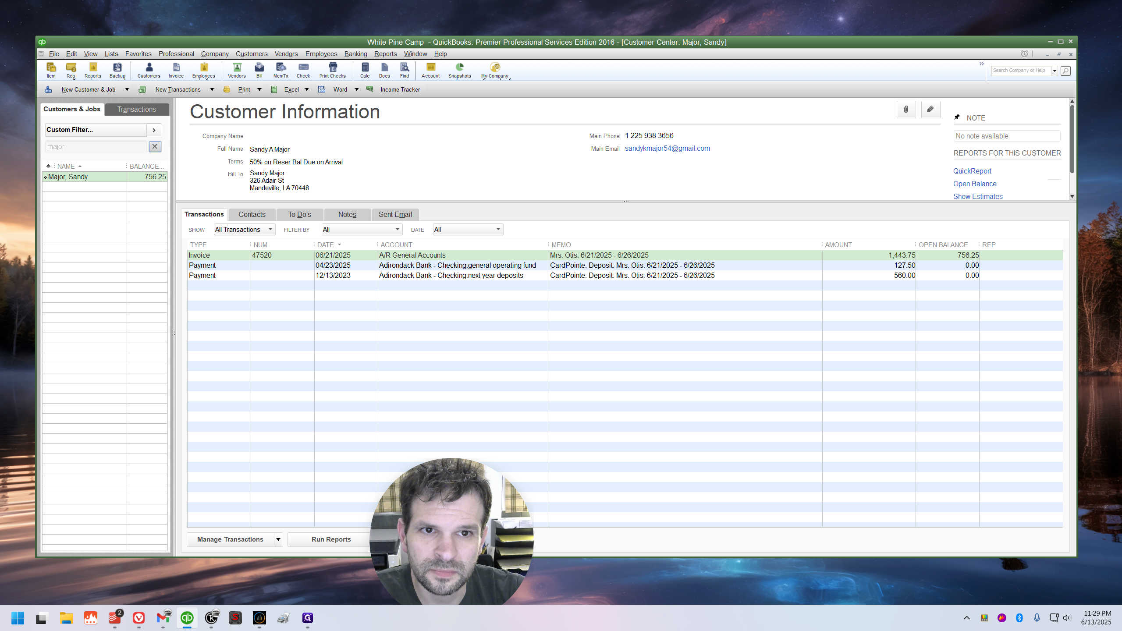Screen dimensions: 1122x631
Task: Expand the Word dropdown arrow
Action: click(357, 89)
